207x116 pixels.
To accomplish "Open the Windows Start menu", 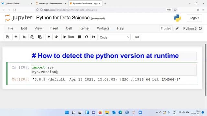I will (x=67, y=112).
